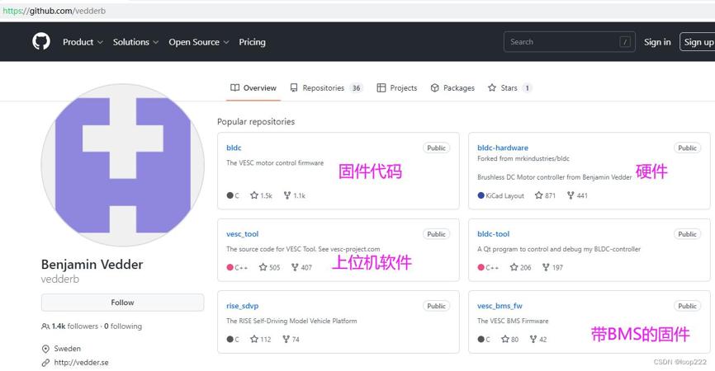715x371 pixels.
Task: Open the http://vedder.se website link
Action: coord(81,363)
